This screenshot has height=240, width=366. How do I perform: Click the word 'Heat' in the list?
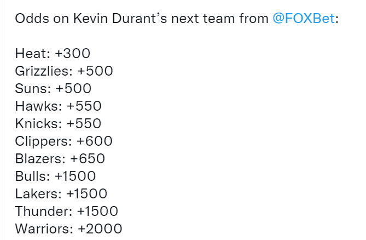31,53
